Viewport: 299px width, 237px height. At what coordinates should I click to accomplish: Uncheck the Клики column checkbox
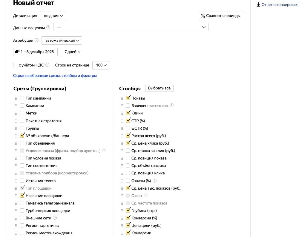click(128, 113)
